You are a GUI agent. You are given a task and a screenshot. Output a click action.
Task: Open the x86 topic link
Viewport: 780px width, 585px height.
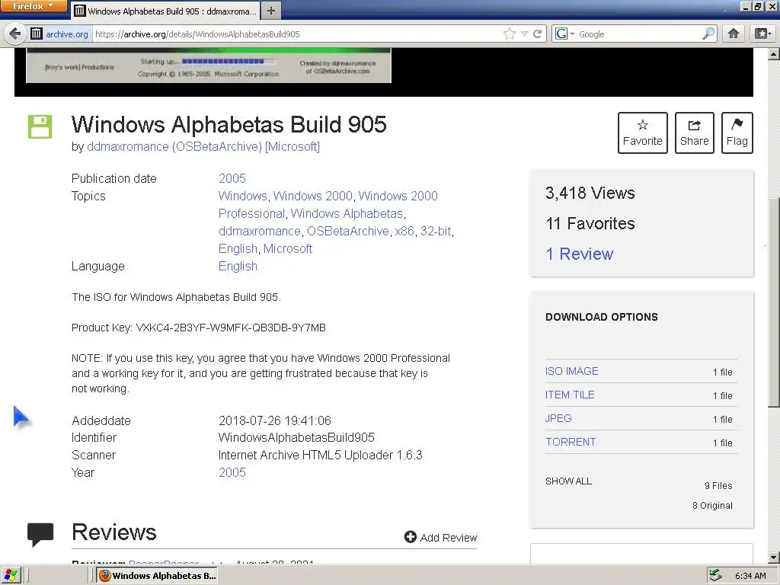(x=404, y=232)
